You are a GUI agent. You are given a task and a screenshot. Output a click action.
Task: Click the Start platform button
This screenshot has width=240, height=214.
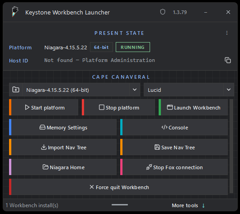pyautogui.click(x=44, y=107)
